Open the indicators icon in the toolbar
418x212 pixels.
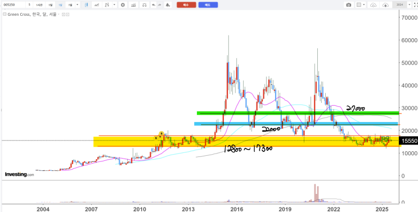[133, 5]
